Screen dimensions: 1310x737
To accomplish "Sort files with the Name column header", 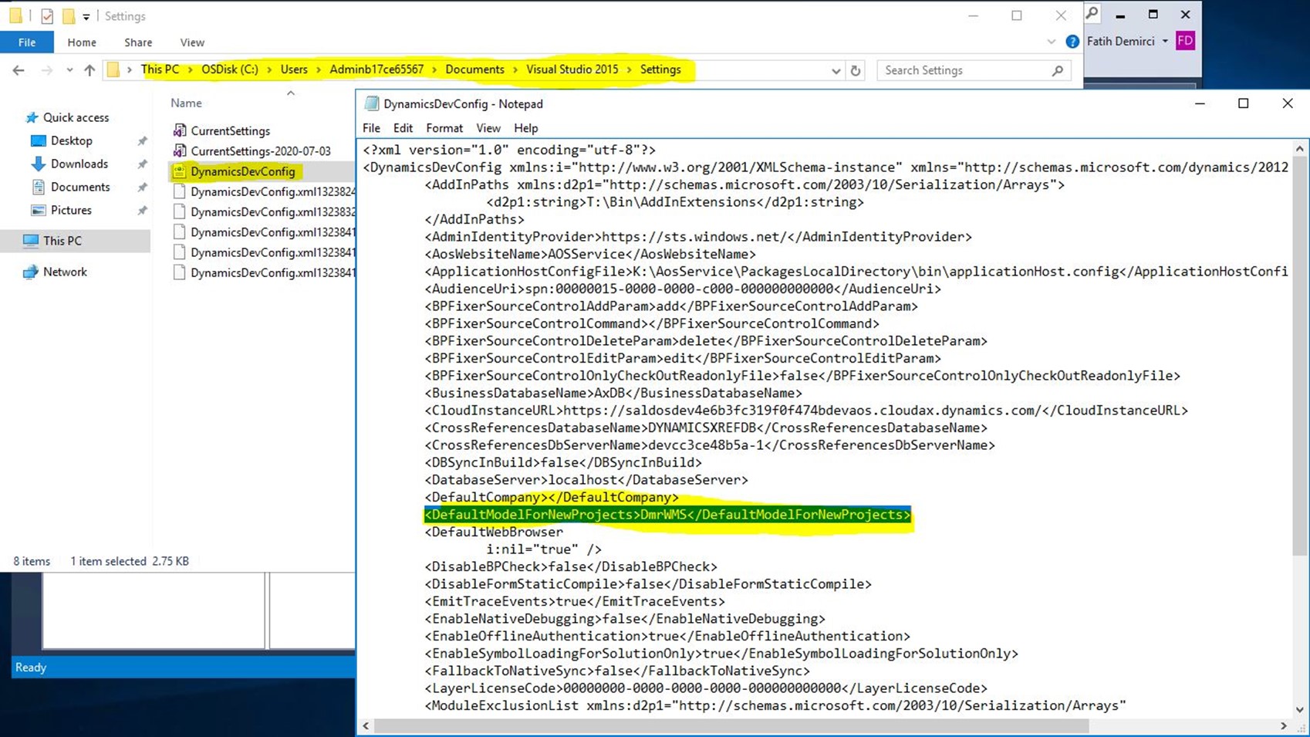I will click(x=186, y=103).
